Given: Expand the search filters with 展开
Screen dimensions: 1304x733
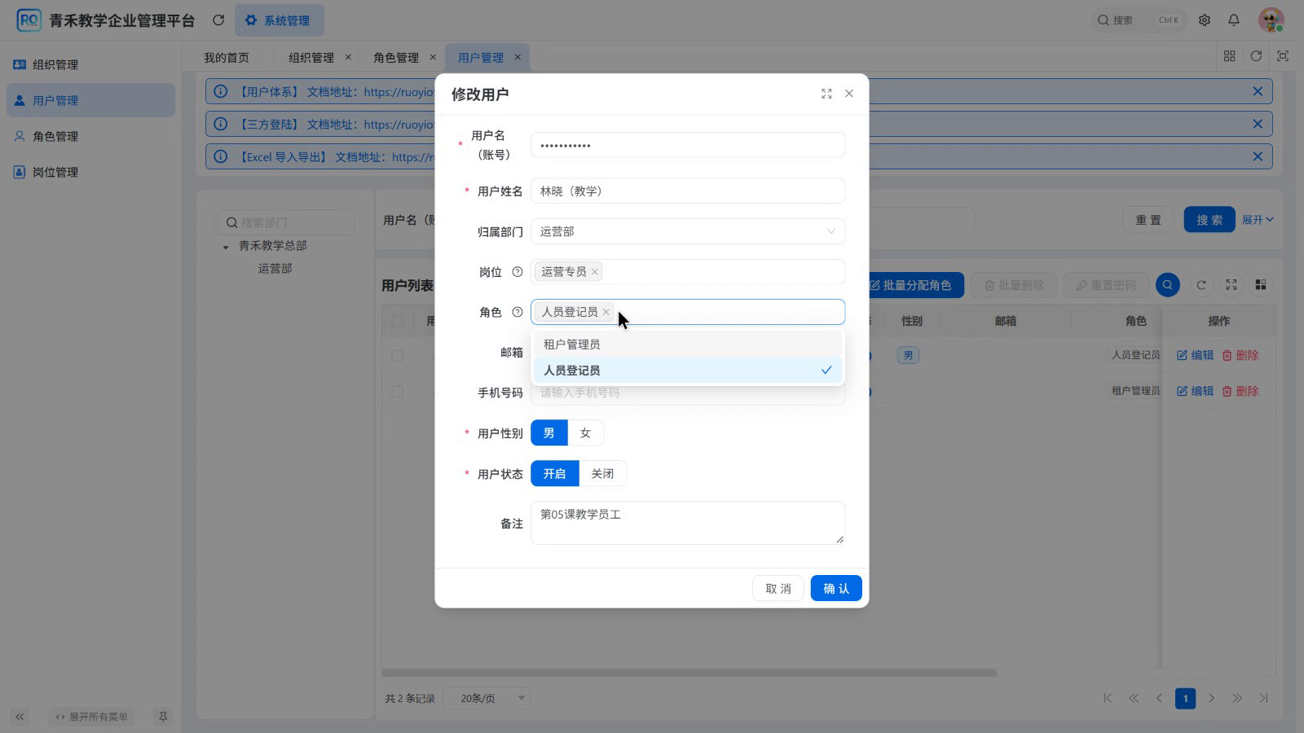Looking at the screenshot, I should tap(1258, 220).
